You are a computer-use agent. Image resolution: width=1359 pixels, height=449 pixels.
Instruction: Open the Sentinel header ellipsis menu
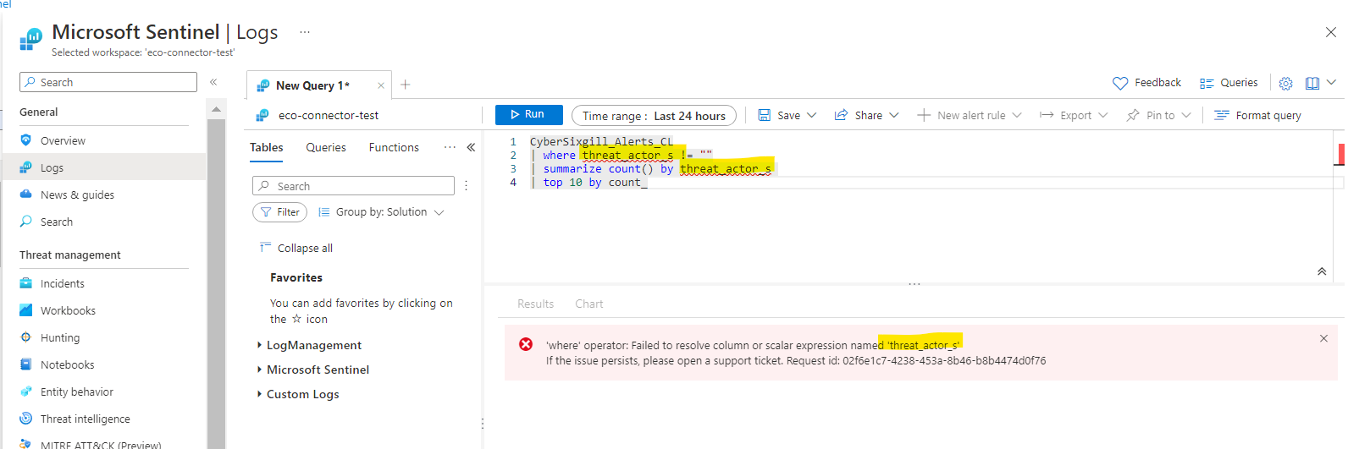click(x=305, y=32)
